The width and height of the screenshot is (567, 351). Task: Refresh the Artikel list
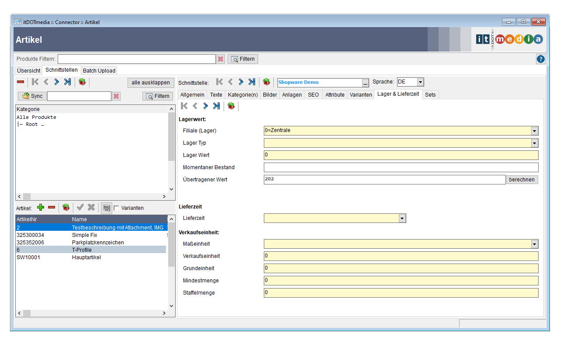tap(66, 208)
